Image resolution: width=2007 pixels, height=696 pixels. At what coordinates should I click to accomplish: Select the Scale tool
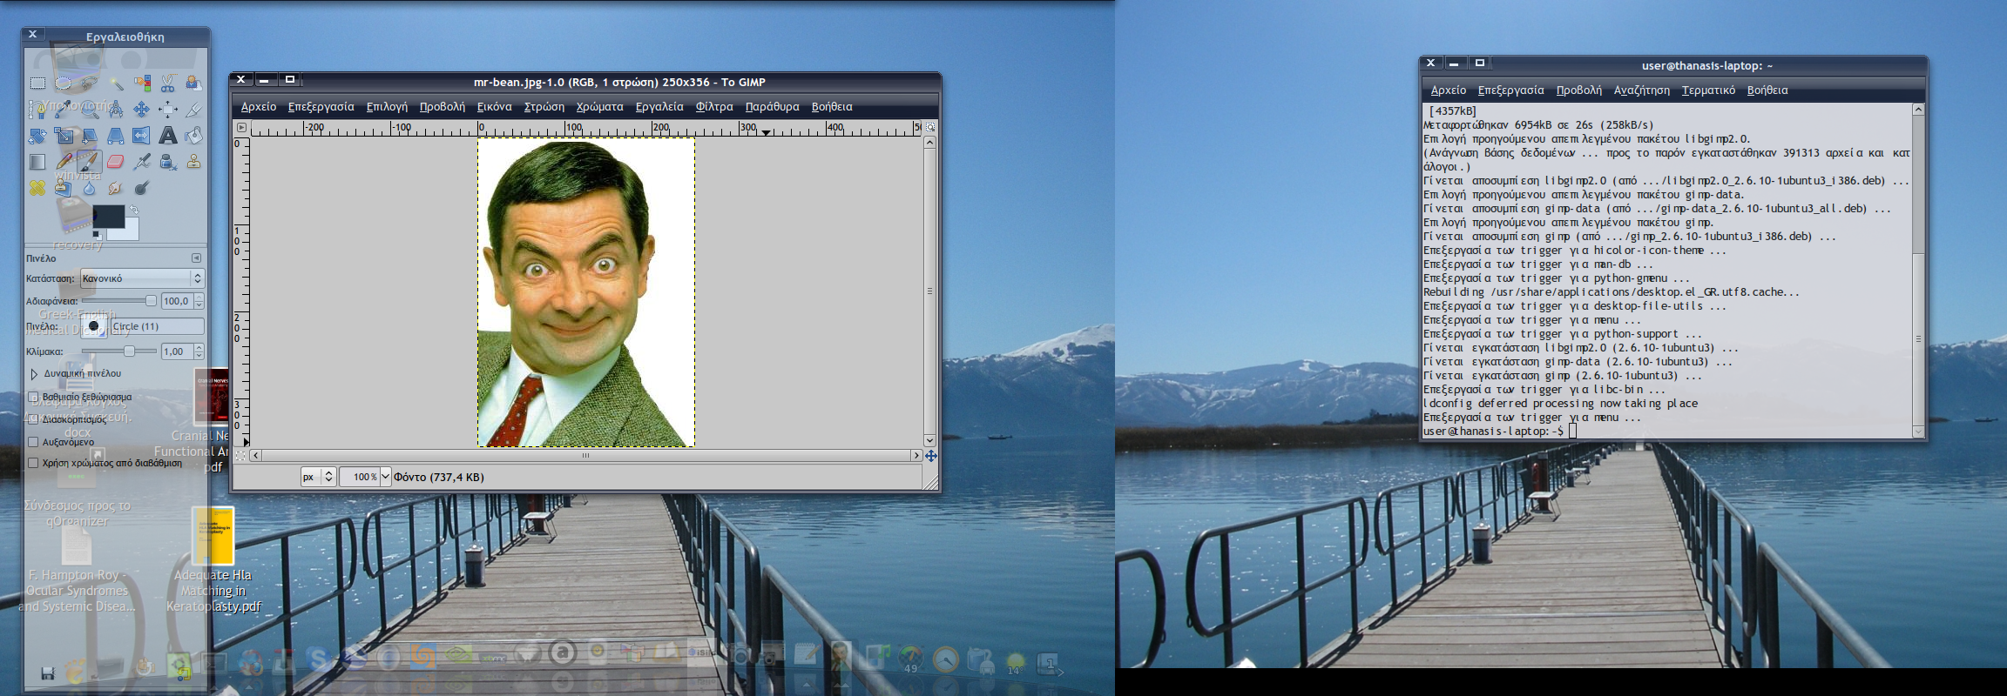[x=64, y=136]
